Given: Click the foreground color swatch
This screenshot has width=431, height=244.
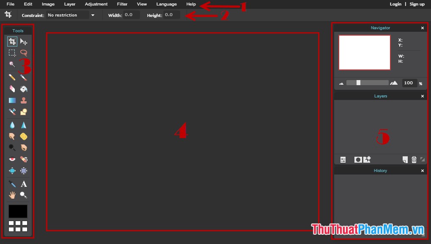Looking at the screenshot, I should click(x=18, y=211).
